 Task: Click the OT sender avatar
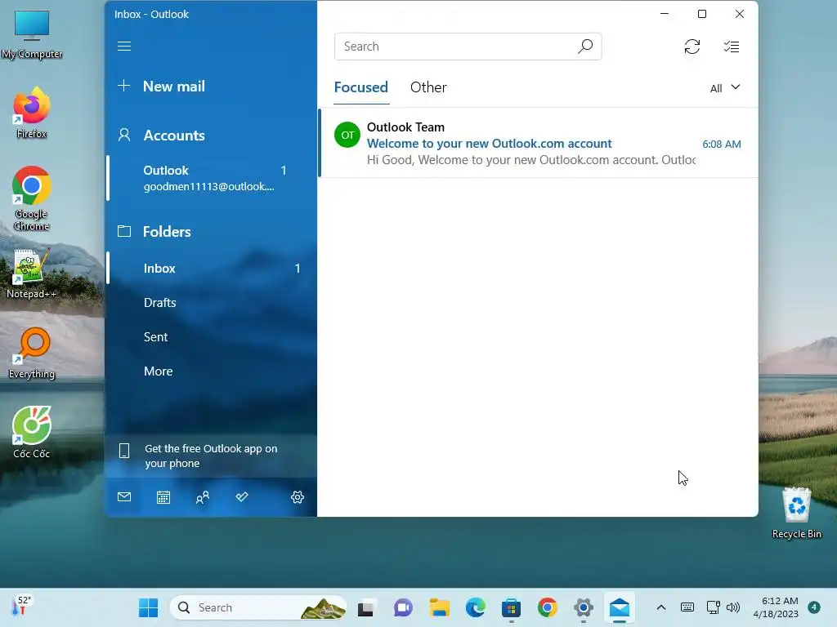(347, 135)
